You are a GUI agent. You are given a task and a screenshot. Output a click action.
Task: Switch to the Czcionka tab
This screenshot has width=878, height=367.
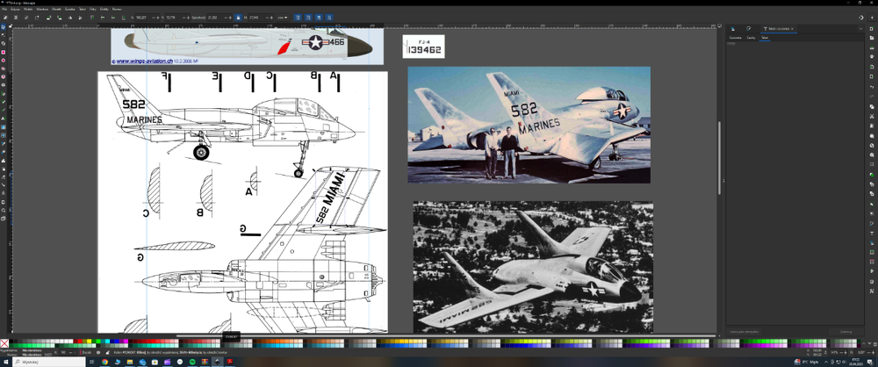tap(735, 38)
